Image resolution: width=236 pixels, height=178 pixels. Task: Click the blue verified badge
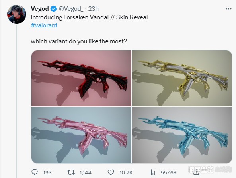[53, 9]
